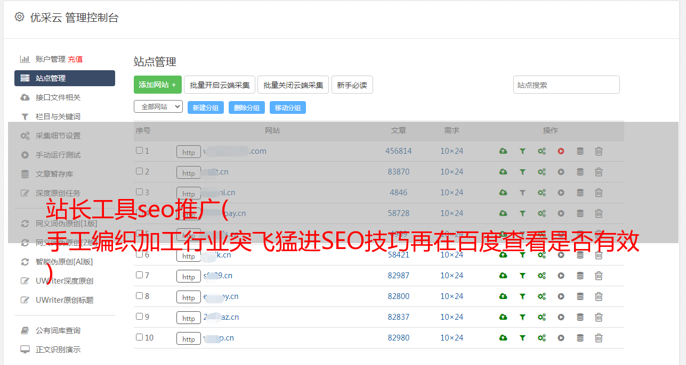The width and height of the screenshot is (686, 365).
Task: Click the 新手必读 button
Action: (x=352, y=85)
